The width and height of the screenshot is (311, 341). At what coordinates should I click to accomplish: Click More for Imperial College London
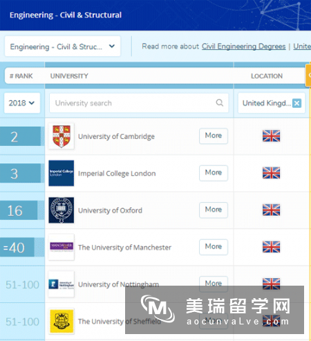tap(214, 173)
